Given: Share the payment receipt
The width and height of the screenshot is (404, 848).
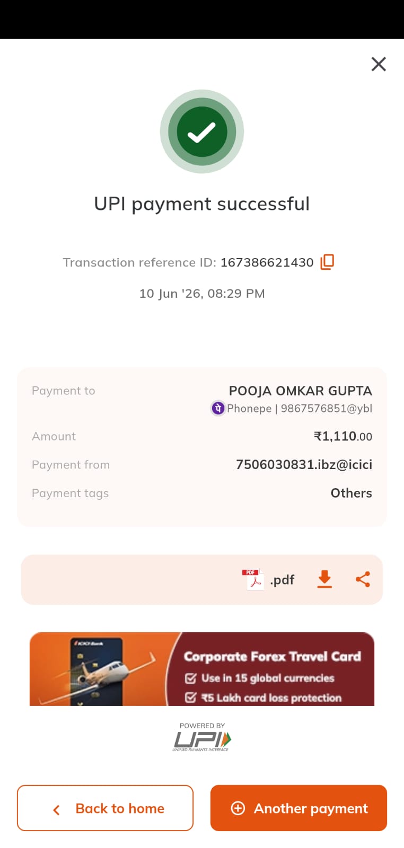Looking at the screenshot, I should [x=363, y=579].
